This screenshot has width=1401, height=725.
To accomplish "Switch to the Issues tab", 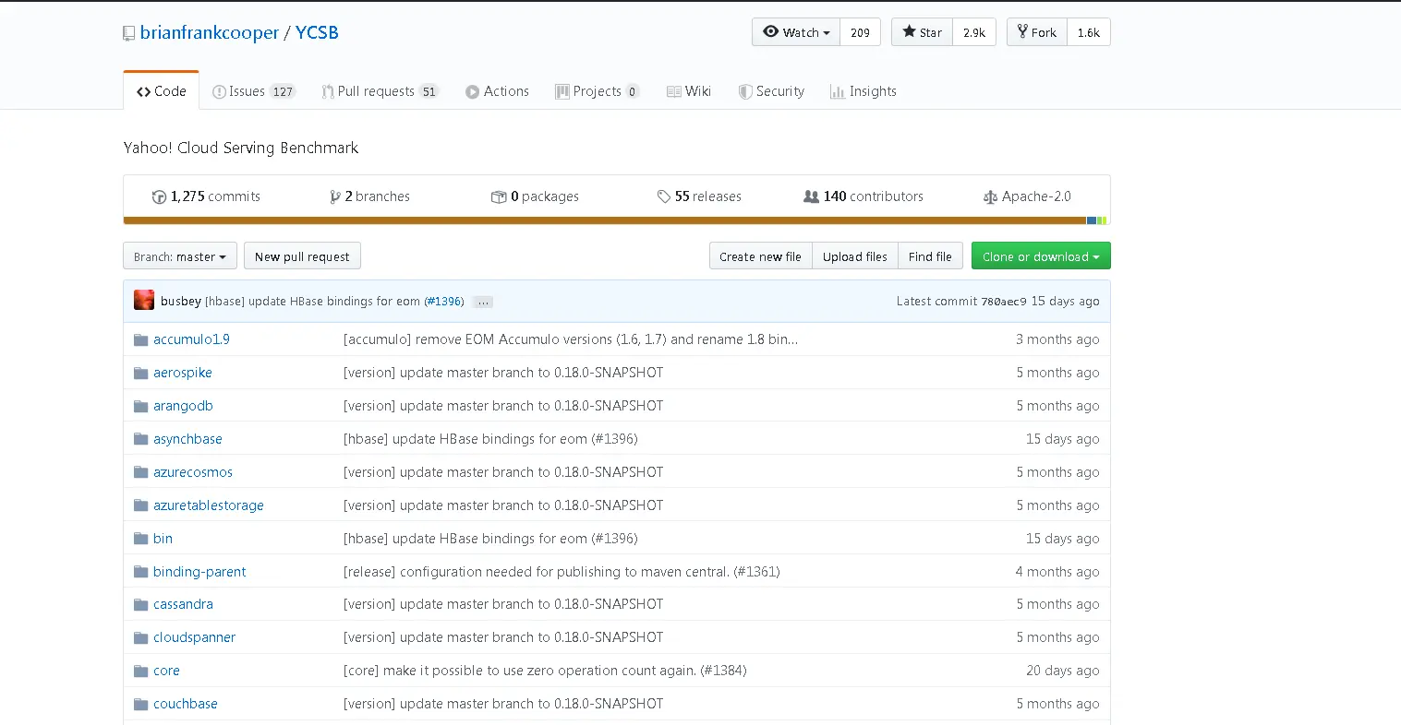I will pos(253,91).
